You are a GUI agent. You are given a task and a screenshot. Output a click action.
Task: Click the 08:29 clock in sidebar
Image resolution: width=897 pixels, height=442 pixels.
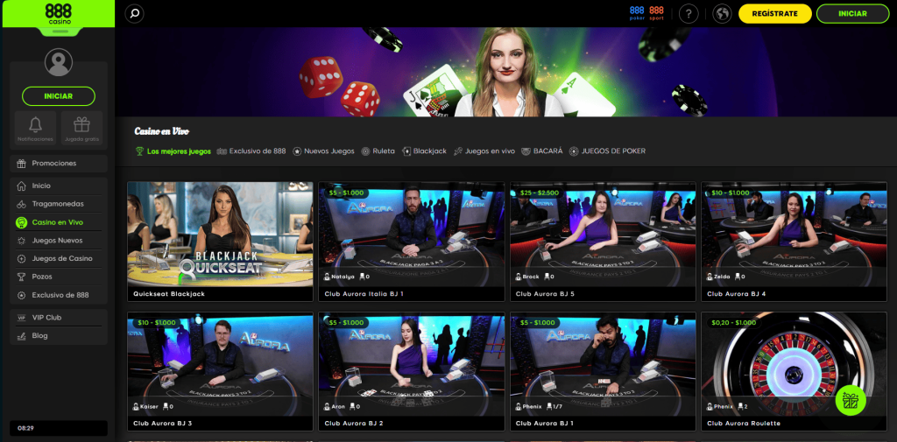point(25,428)
